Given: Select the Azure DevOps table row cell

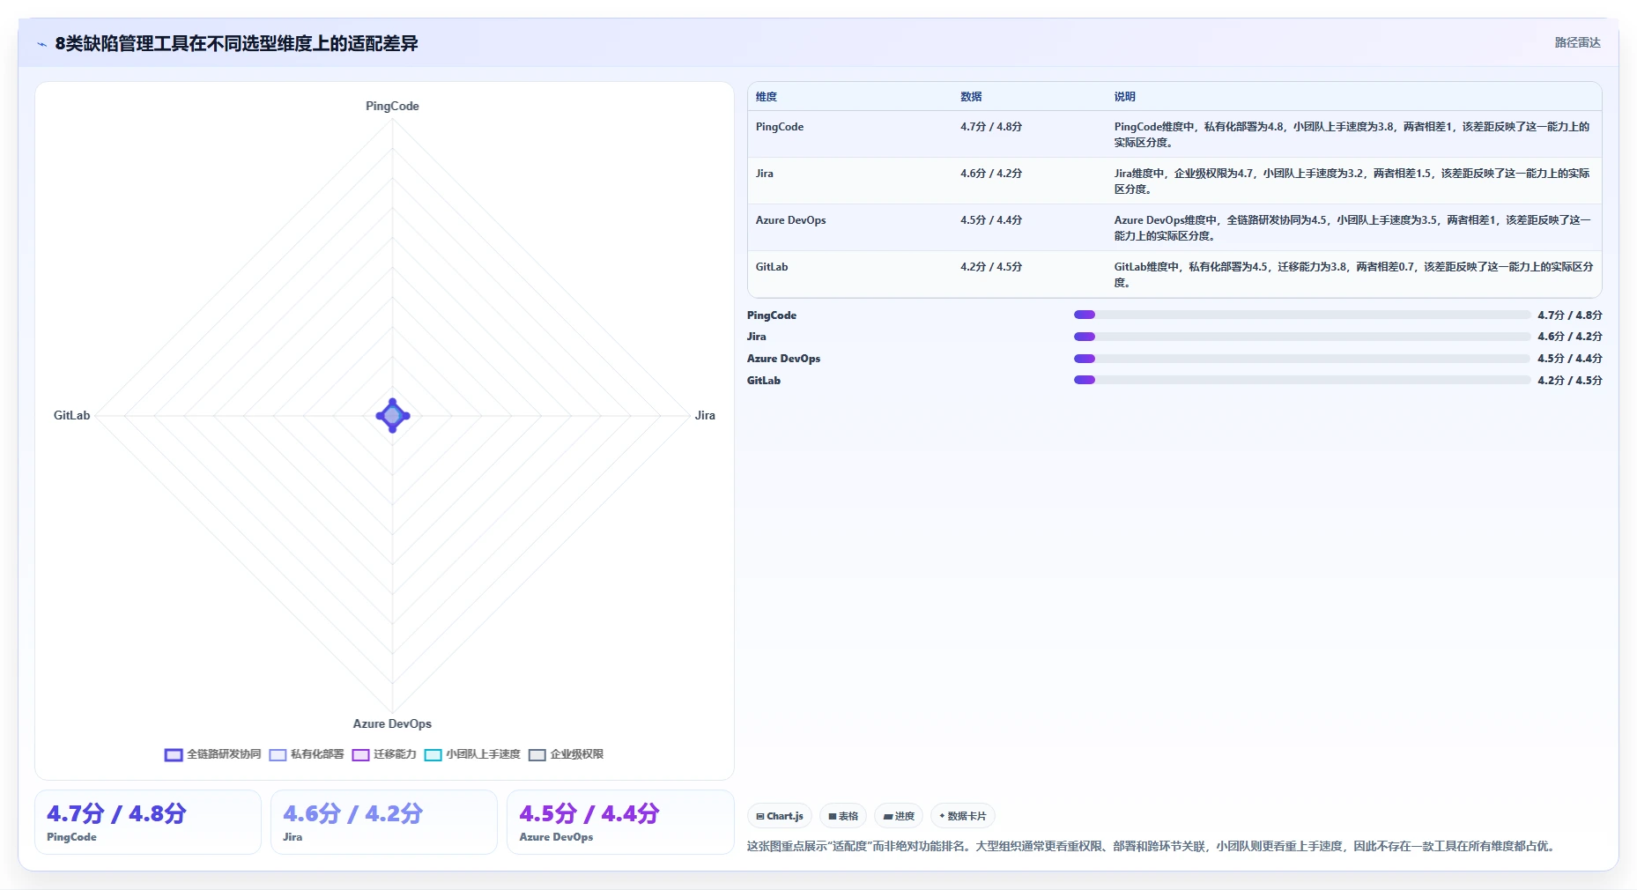Looking at the screenshot, I should (x=791, y=220).
